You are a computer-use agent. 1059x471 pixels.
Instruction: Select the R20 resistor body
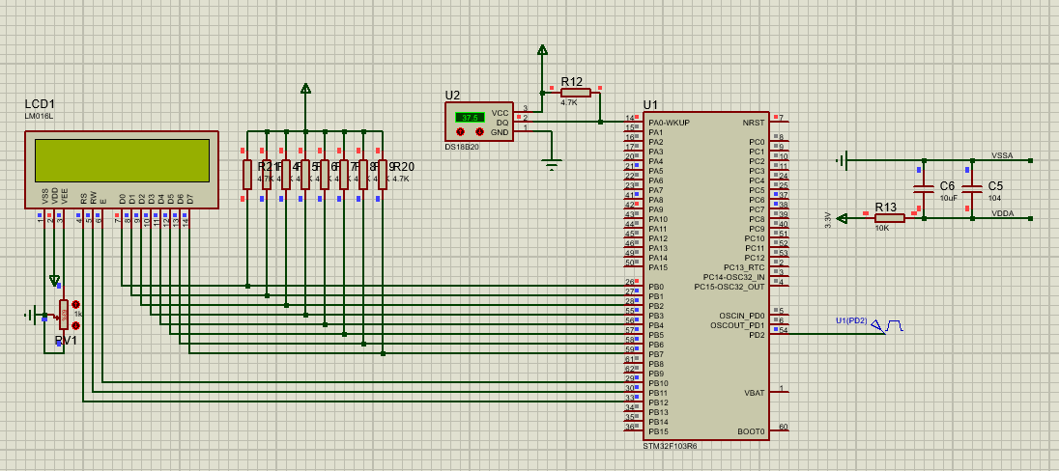[383, 174]
